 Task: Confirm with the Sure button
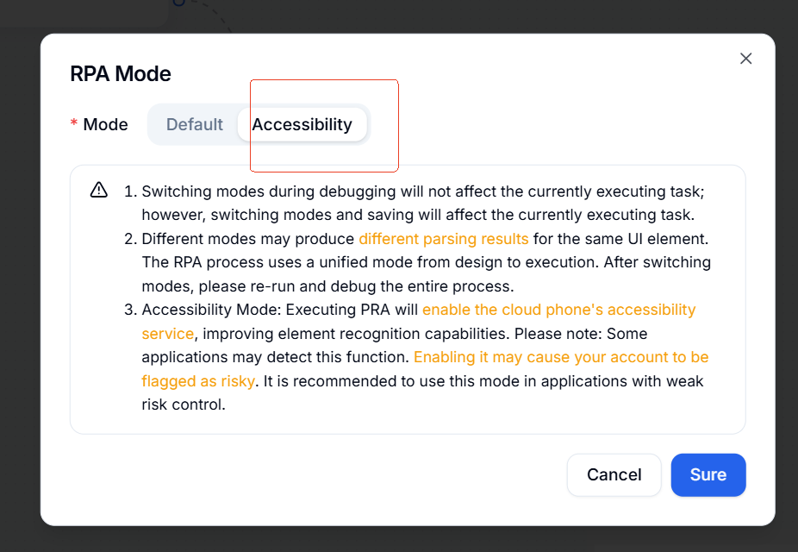point(708,474)
